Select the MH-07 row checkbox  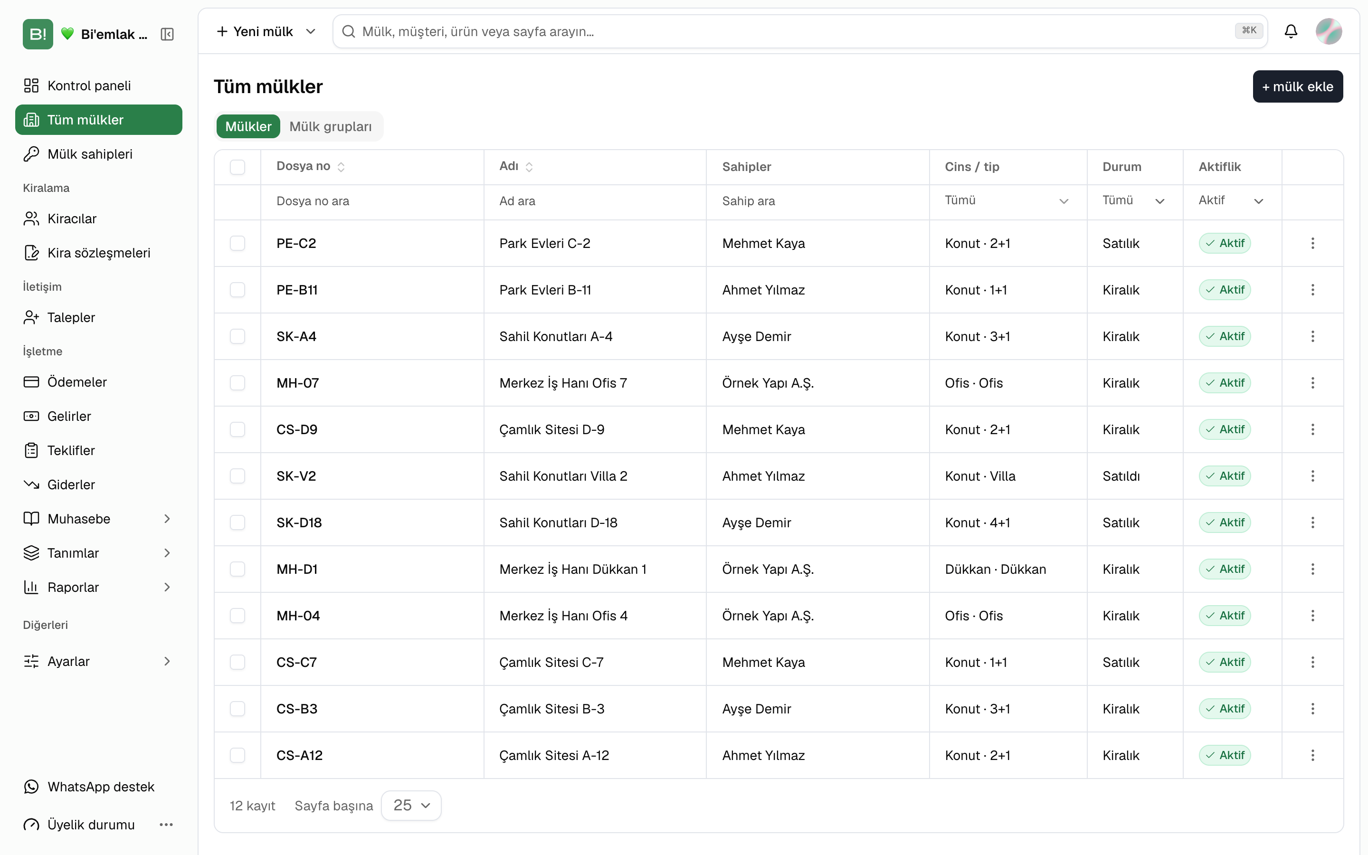(237, 383)
